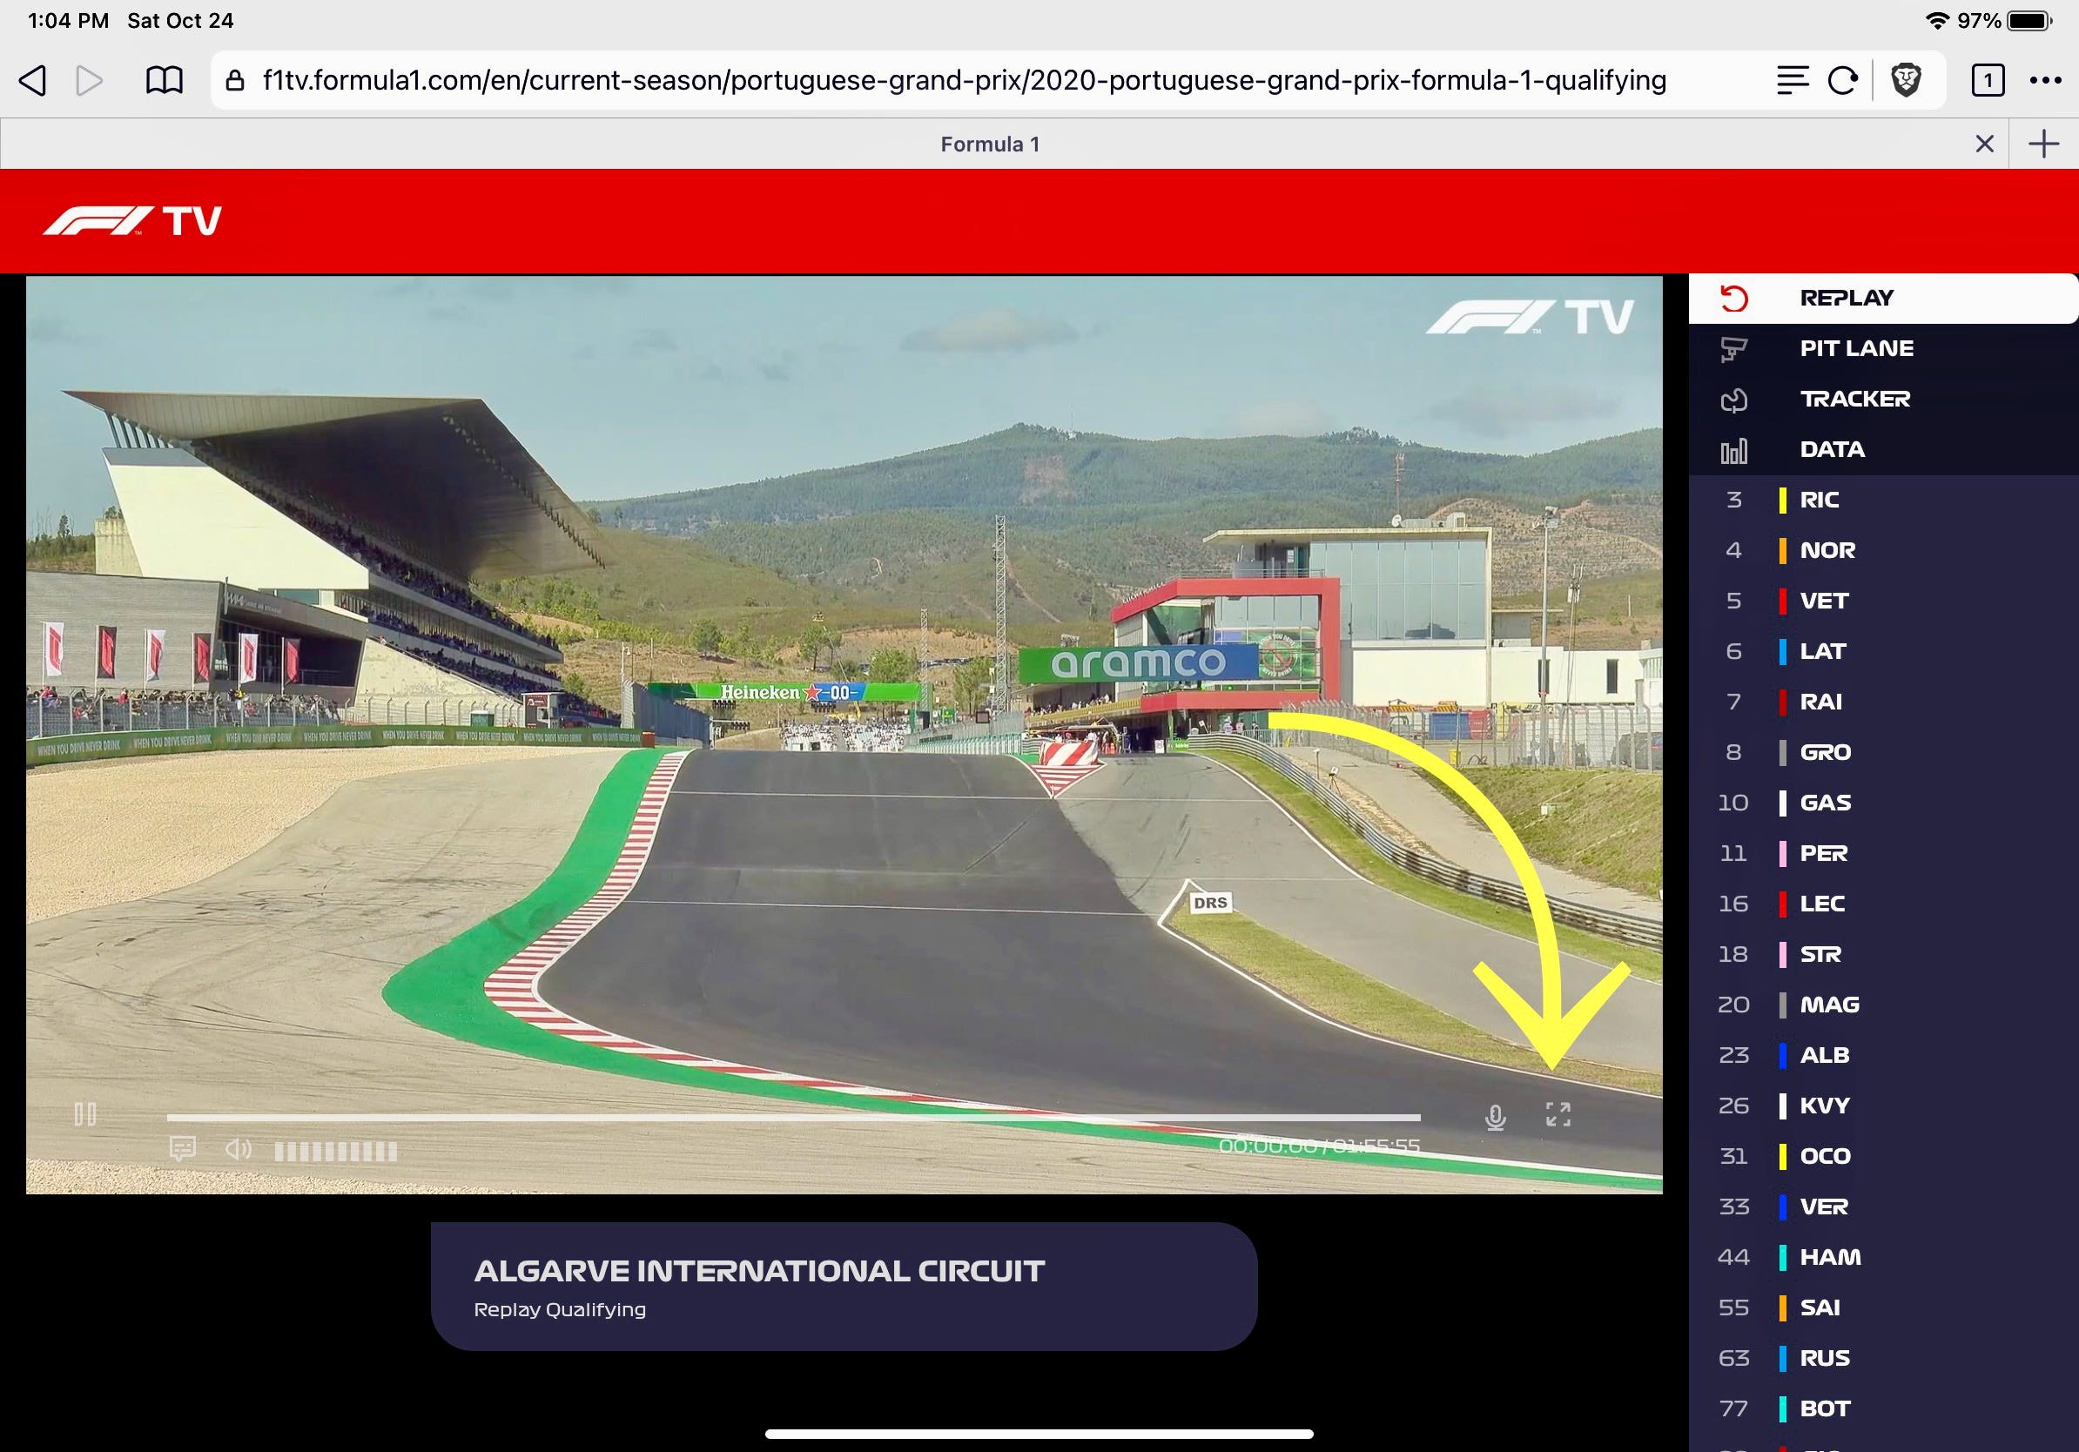2079x1452 pixels.
Task: Select KVY onboard camera
Action: coord(1883,1106)
